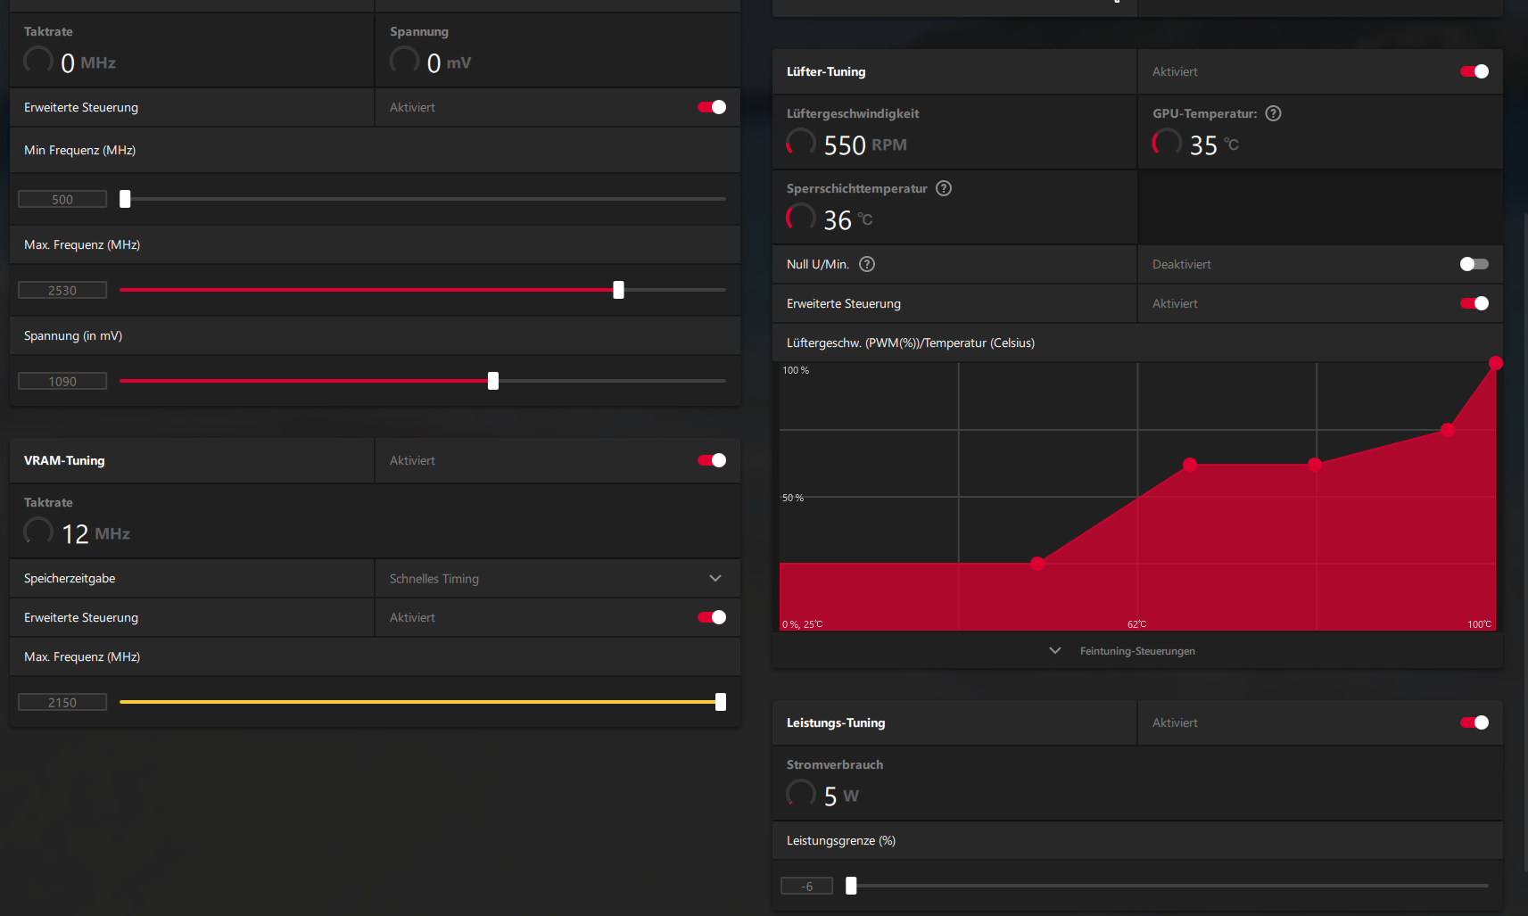Click the 5 W Stromverbrauch reading
Image resolution: width=1528 pixels, height=916 pixels.
coord(841,796)
